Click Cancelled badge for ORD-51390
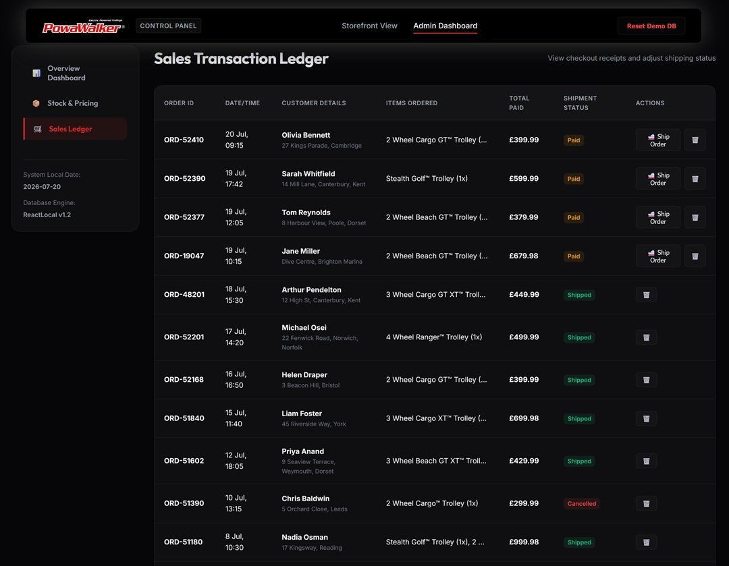The image size is (729, 566). point(581,503)
